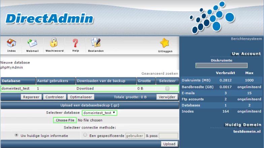The image size is (264, 148).
Task: Click the testdomein.nl domain link
Action: (x=247, y=132)
